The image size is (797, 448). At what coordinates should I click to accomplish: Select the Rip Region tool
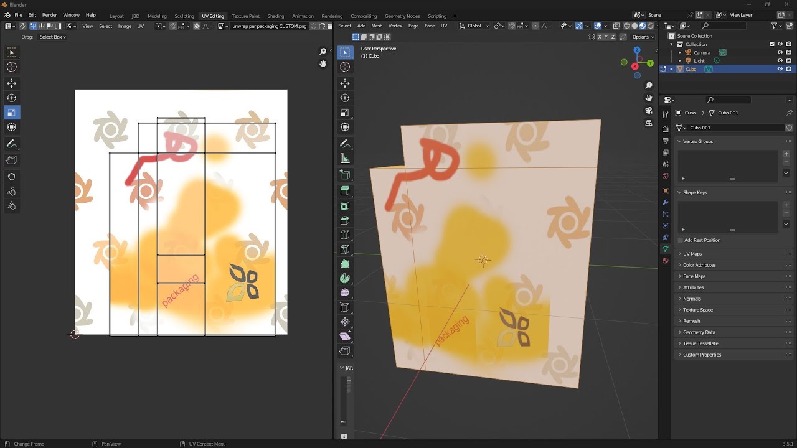pos(345,351)
